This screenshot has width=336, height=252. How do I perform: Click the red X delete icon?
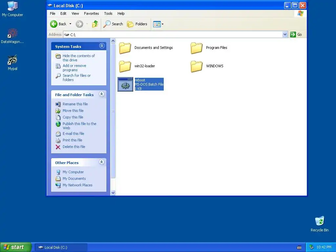point(58,147)
